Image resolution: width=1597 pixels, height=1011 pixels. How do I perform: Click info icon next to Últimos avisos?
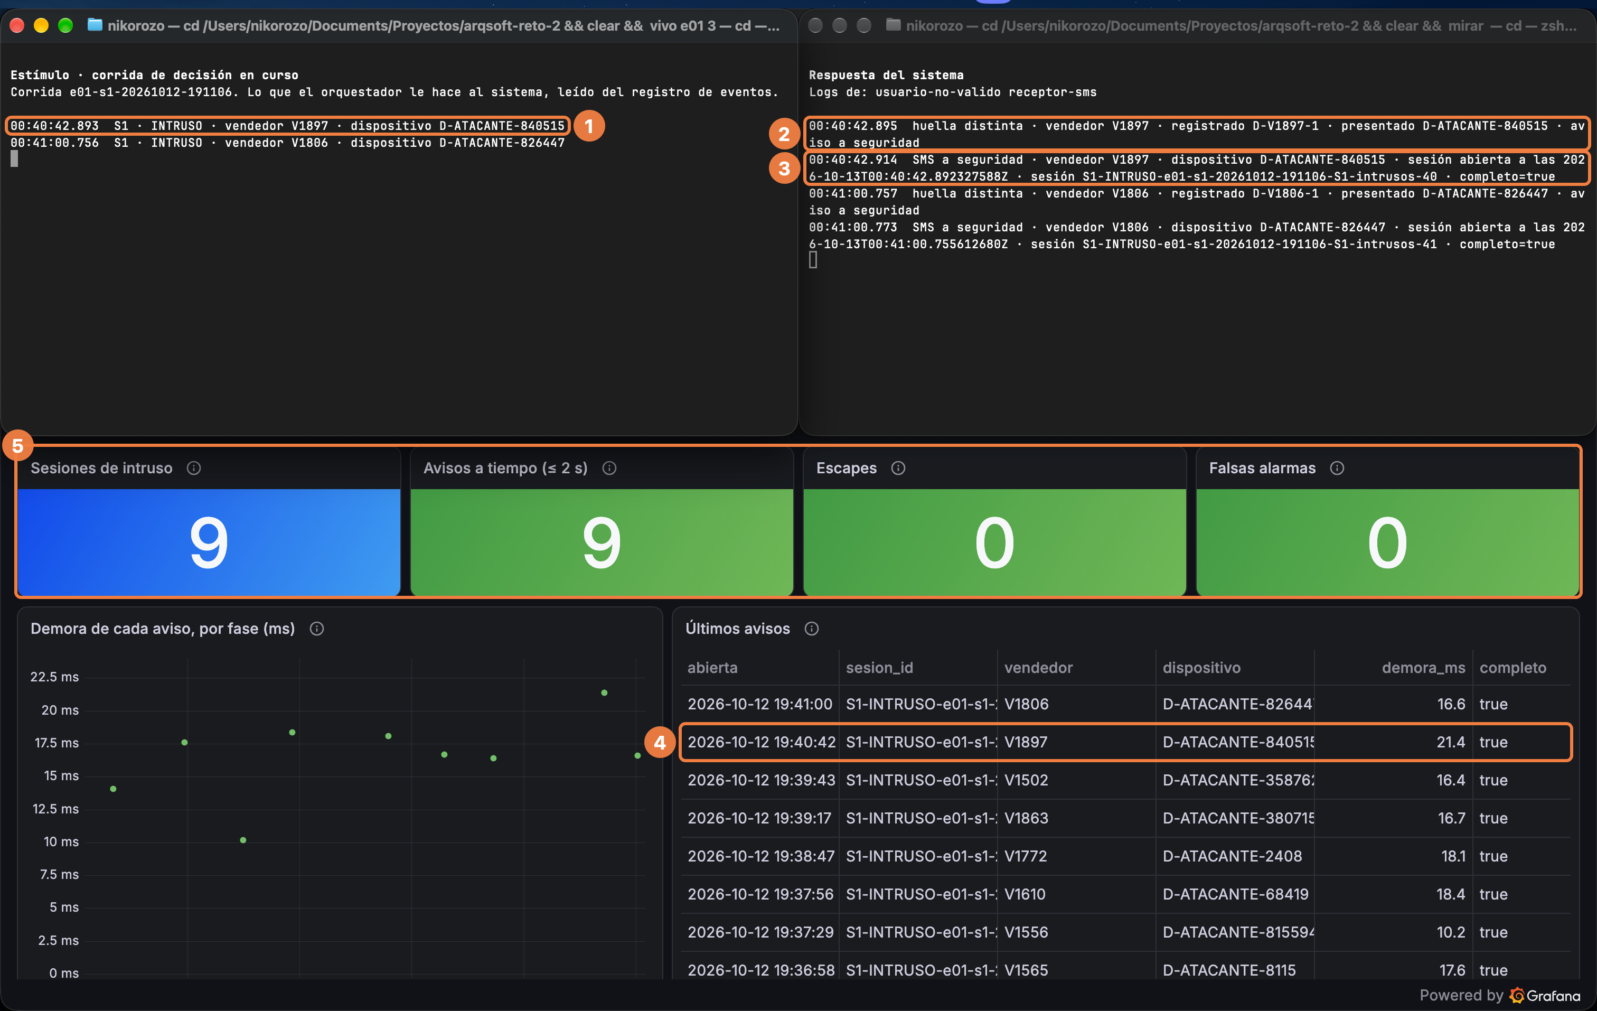[812, 629]
